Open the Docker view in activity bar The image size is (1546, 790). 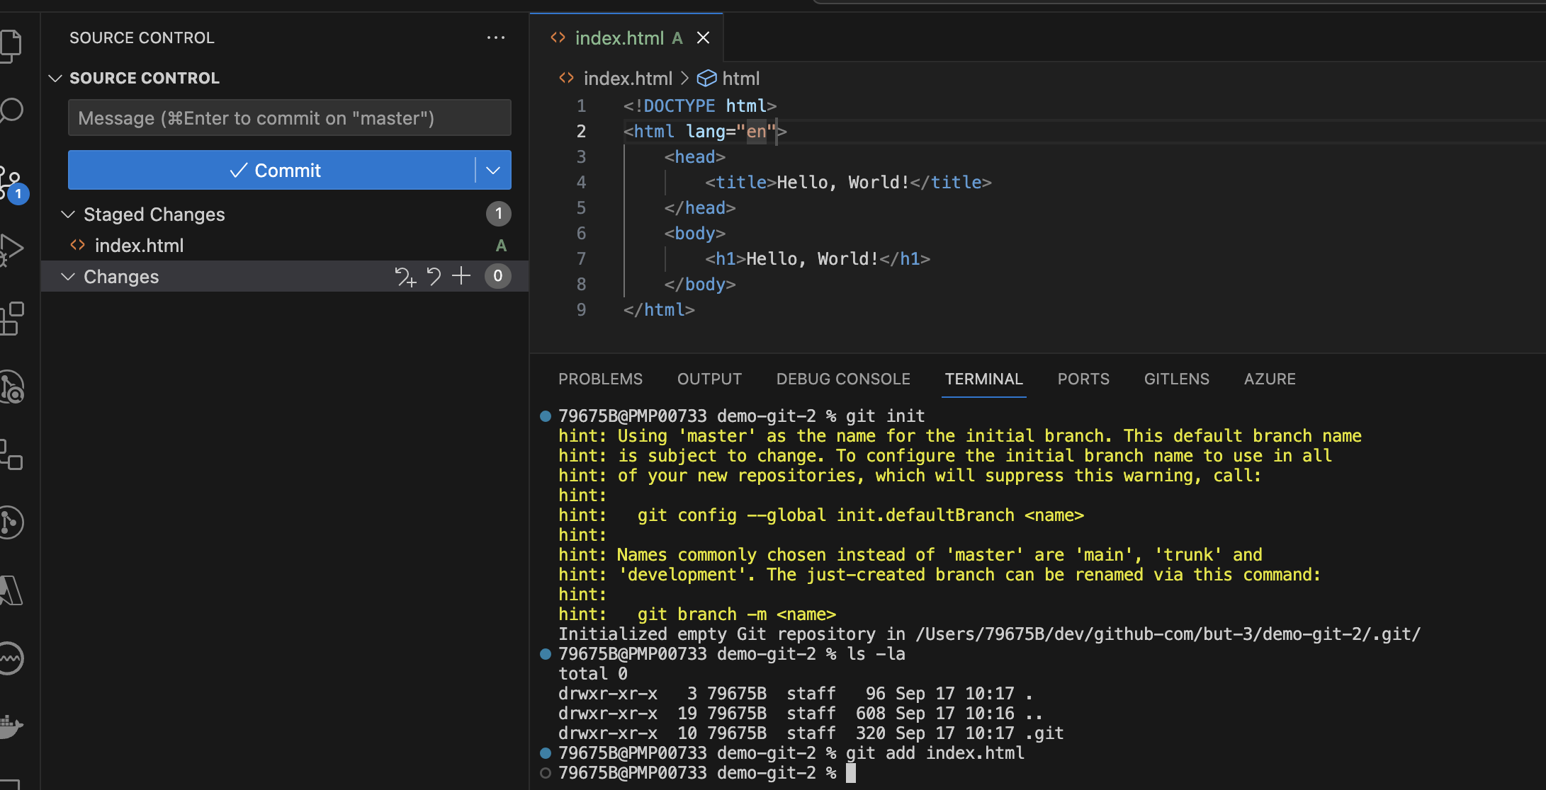(11, 726)
